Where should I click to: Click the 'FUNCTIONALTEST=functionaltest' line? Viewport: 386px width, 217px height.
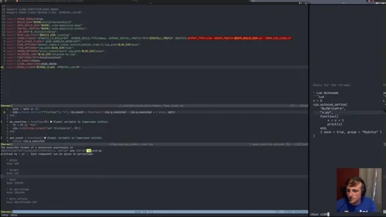click(34, 58)
